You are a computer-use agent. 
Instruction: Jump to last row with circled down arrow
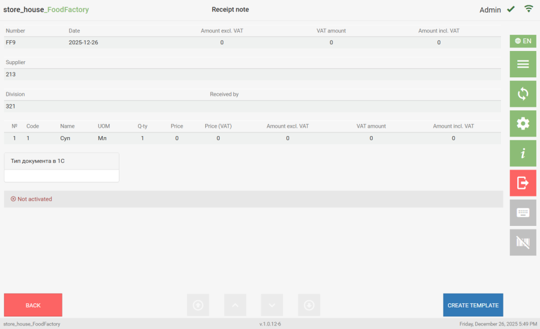pos(309,305)
